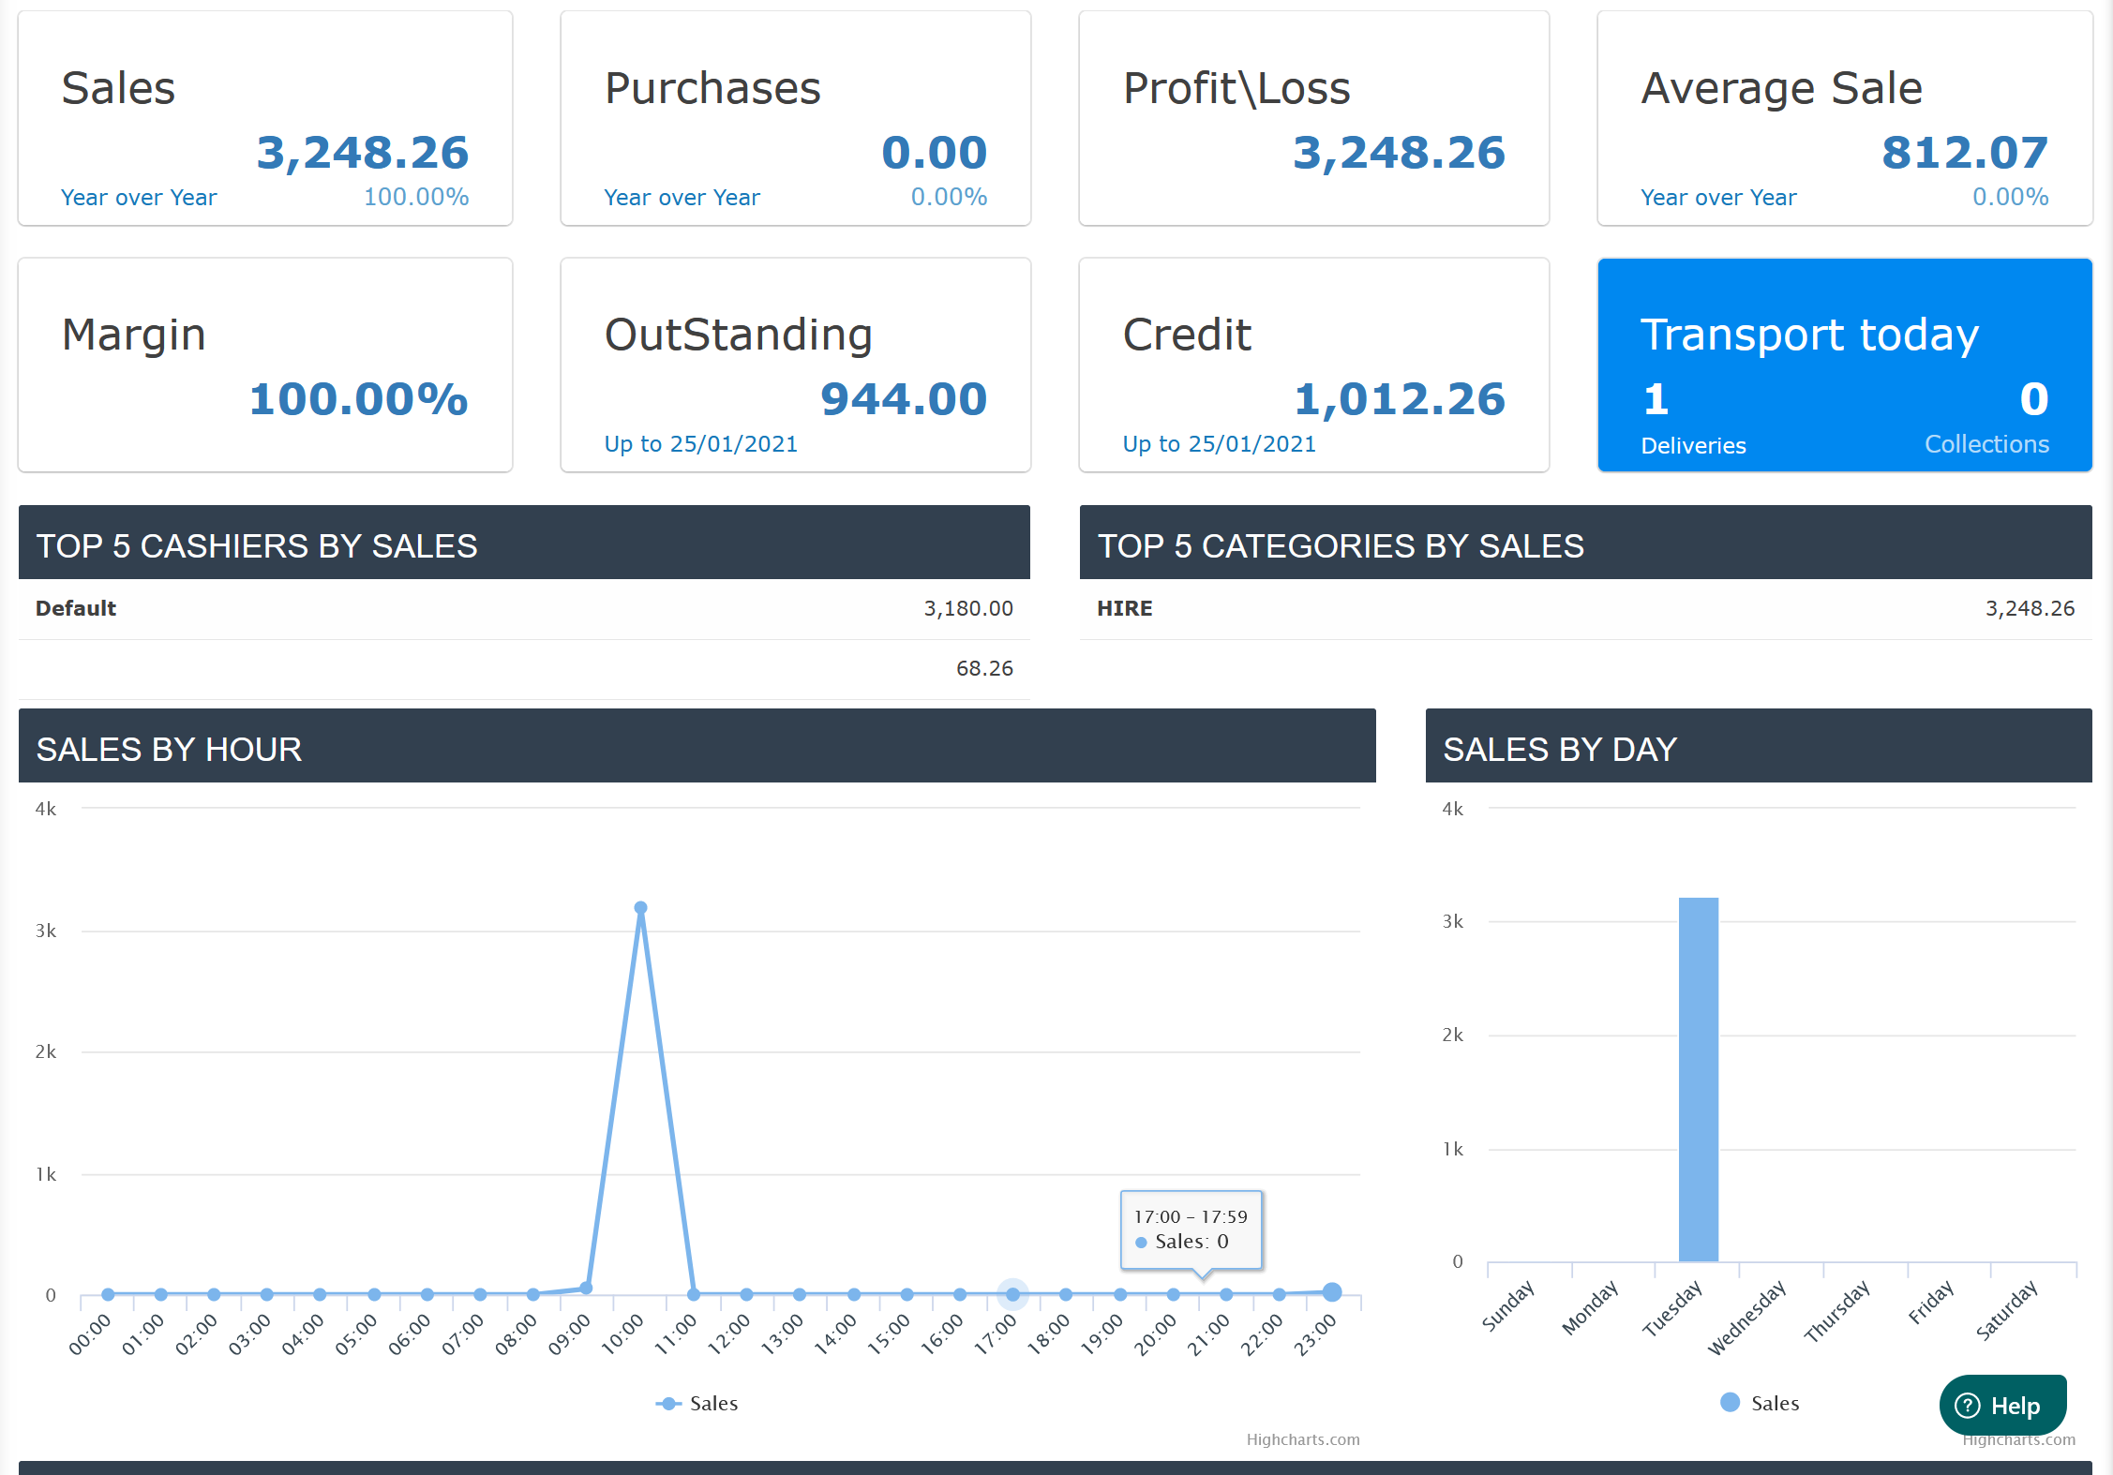The width and height of the screenshot is (2113, 1475).
Task: Click the Profit\Loss card
Action: 1313,119
